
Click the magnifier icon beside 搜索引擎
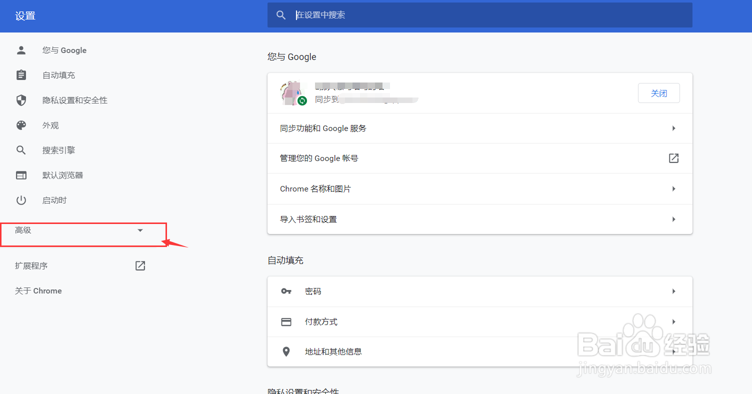tap(21, 150)
